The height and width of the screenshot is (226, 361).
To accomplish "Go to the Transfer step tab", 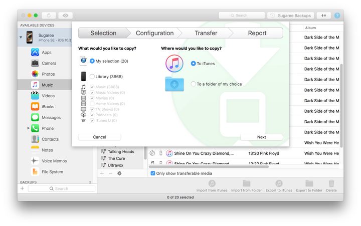I will [x=206, y=33].
